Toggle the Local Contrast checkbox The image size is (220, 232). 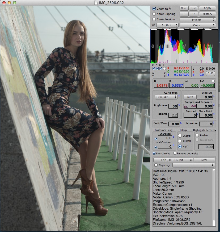156,147
